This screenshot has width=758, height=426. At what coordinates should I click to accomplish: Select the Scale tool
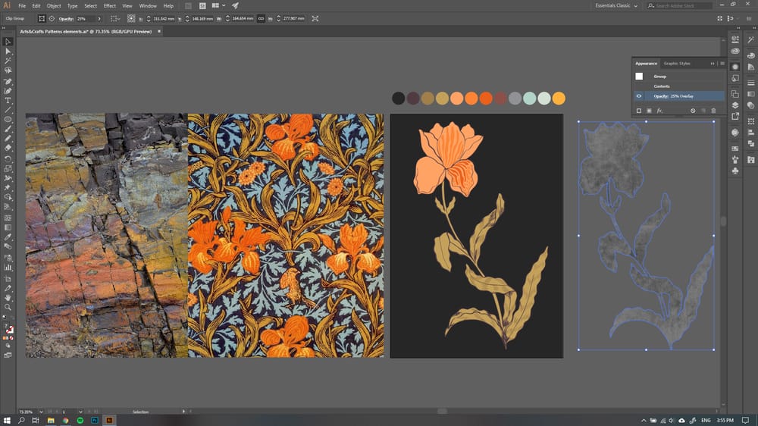coord(8,169)
